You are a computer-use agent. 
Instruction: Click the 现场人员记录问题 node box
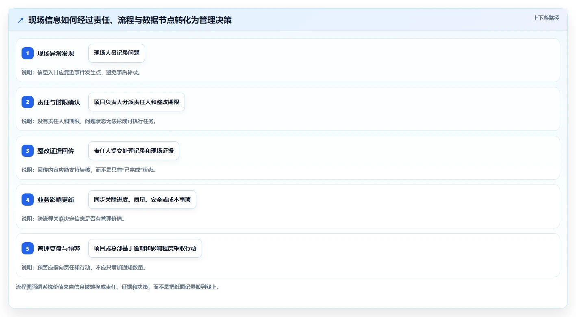tap(117, 53)
